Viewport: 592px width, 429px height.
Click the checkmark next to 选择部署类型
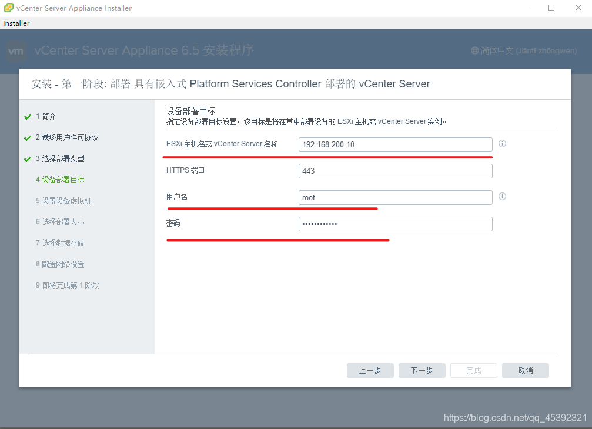coord(28,159)
